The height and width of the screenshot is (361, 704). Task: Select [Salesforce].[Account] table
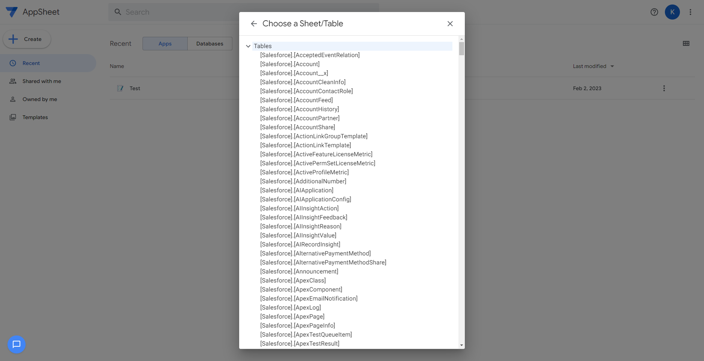click(x=290, y=64)
